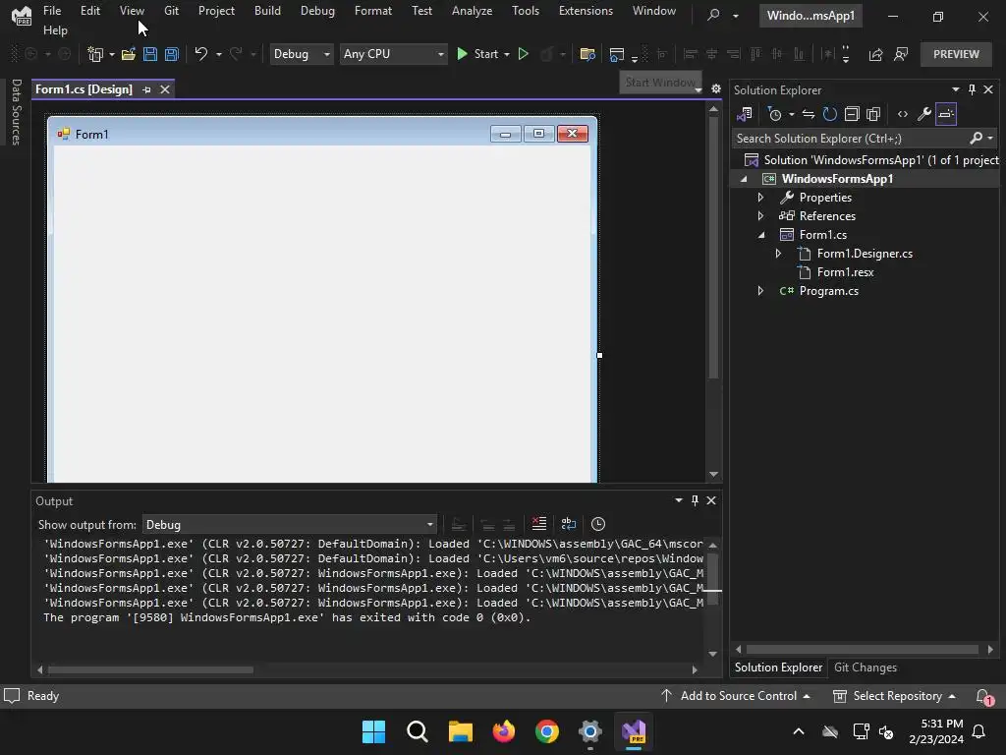Click Switch Views icon in Solution Explorer
Screen dimensions: 1006x755
click(x=745, y=114)
